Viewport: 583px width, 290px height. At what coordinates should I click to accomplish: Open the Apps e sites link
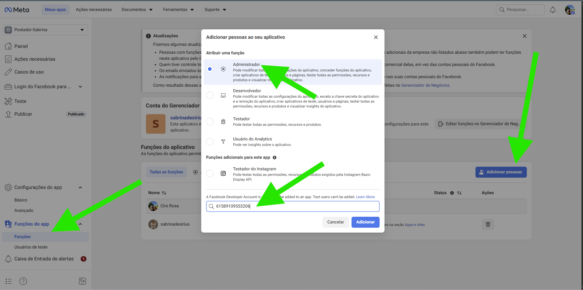415,225
